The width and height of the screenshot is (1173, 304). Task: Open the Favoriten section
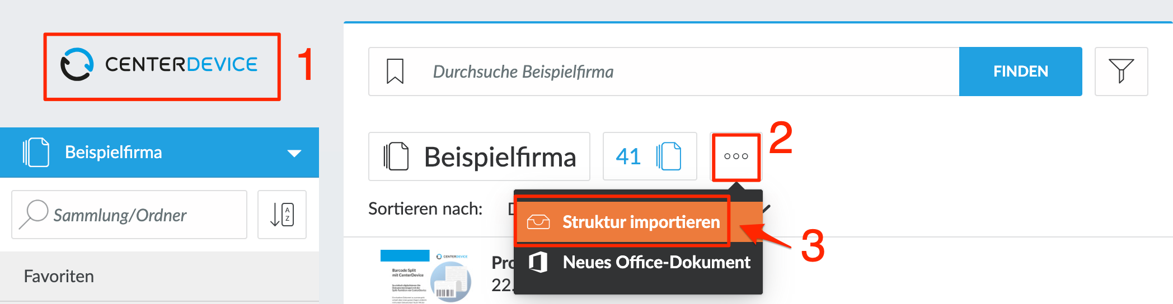pyautogui.click(x=159, y=277)
